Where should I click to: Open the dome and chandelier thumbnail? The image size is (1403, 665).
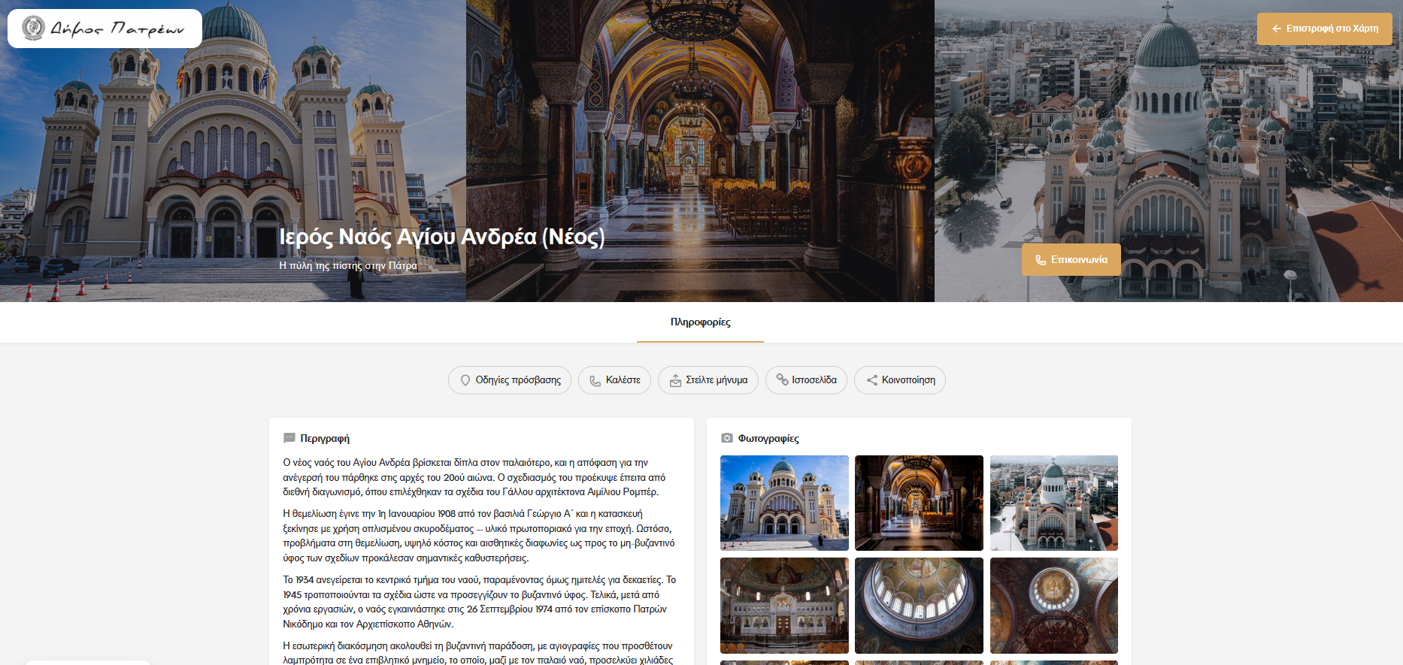tap(1053, 605)
